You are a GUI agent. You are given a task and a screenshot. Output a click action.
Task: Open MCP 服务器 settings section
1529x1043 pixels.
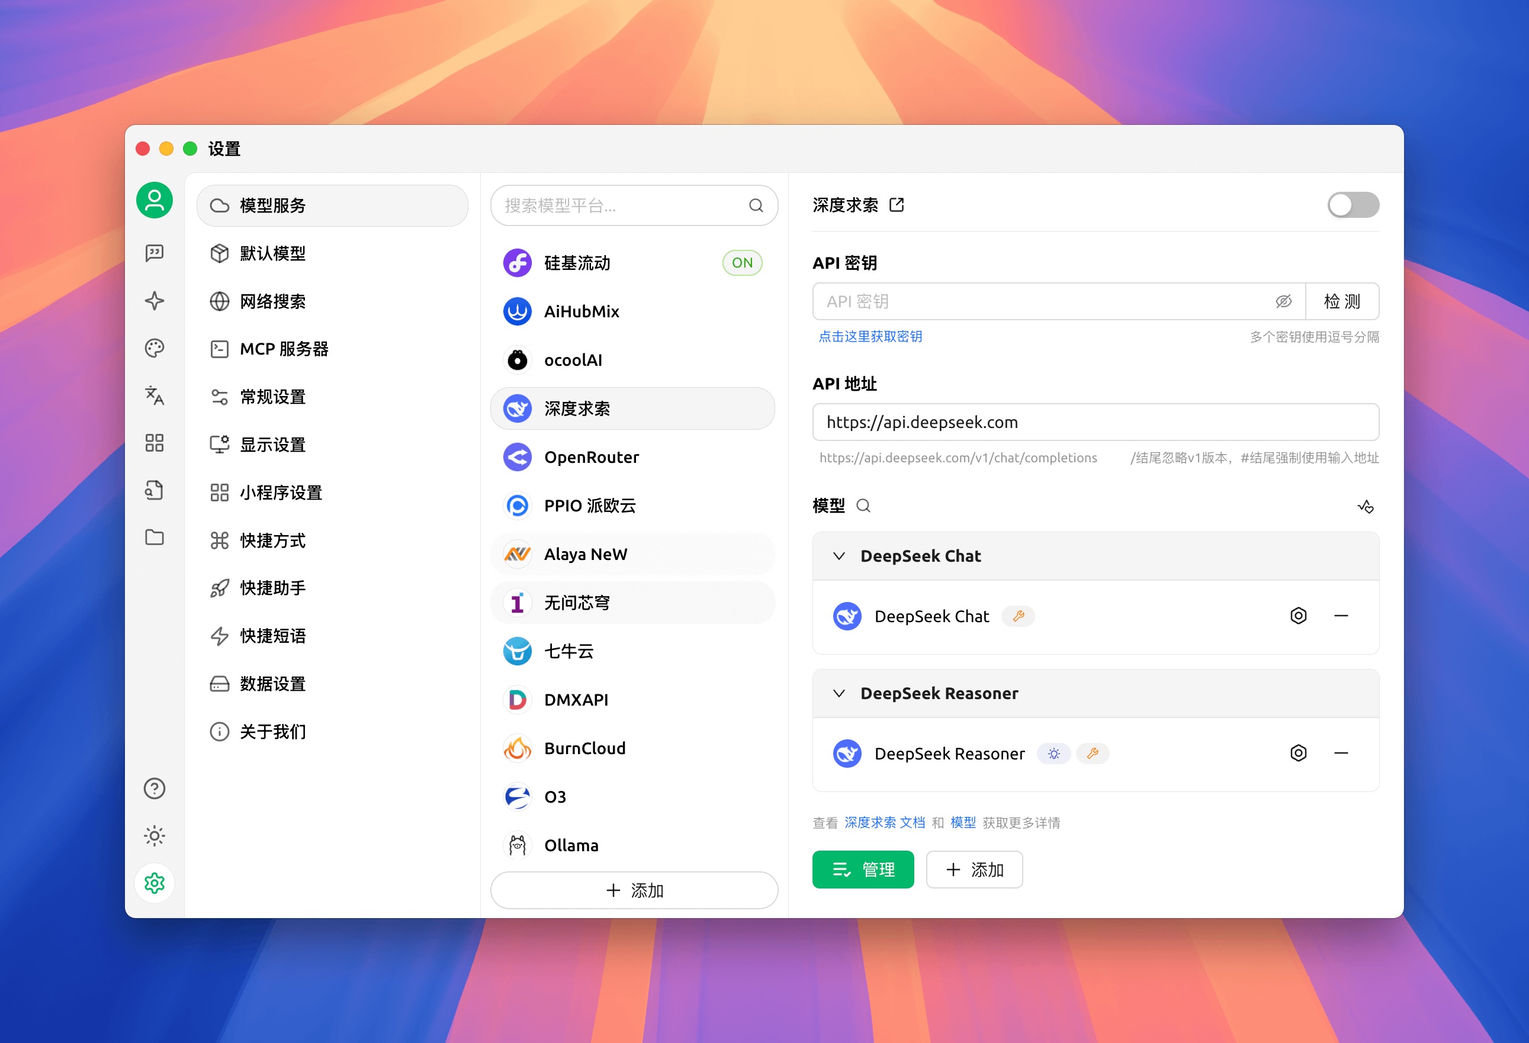(332, 349)
